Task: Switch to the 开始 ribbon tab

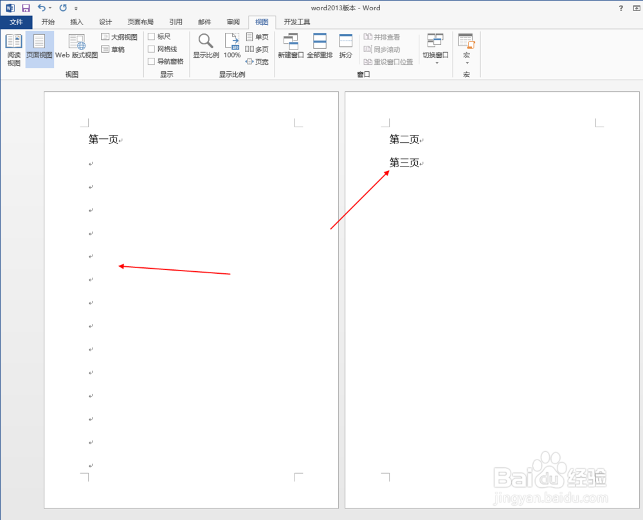Action: point(48,21)
